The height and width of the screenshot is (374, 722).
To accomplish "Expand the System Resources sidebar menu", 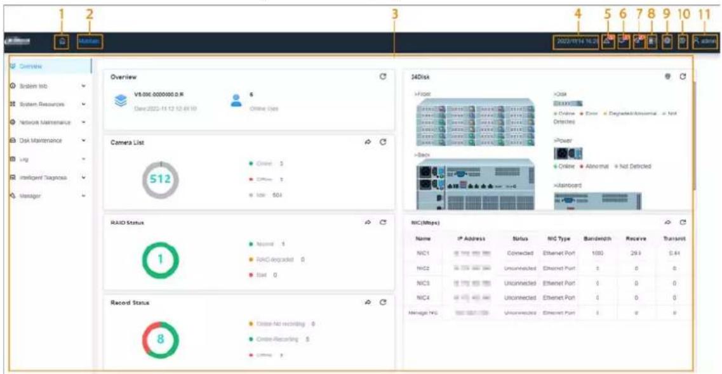I will click(83, 105).
